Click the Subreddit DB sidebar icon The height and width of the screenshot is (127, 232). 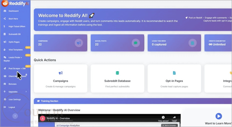tap(5, 34)
